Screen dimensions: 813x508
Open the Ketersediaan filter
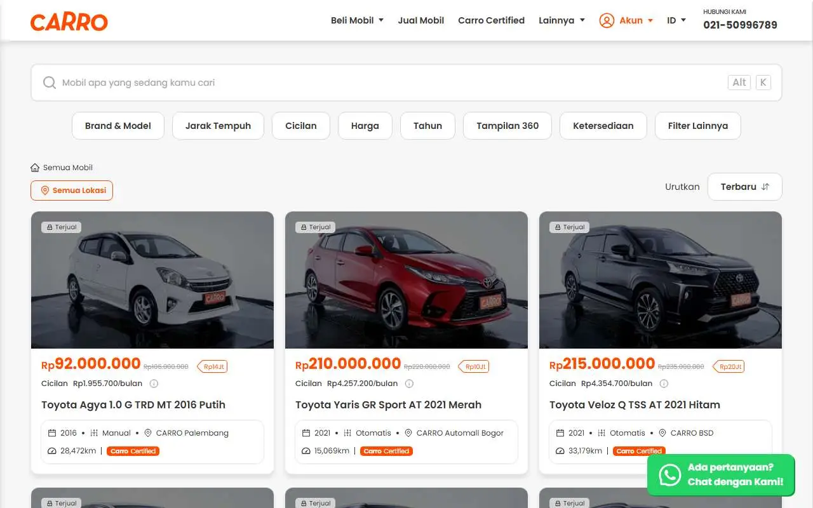coord(603,126)
